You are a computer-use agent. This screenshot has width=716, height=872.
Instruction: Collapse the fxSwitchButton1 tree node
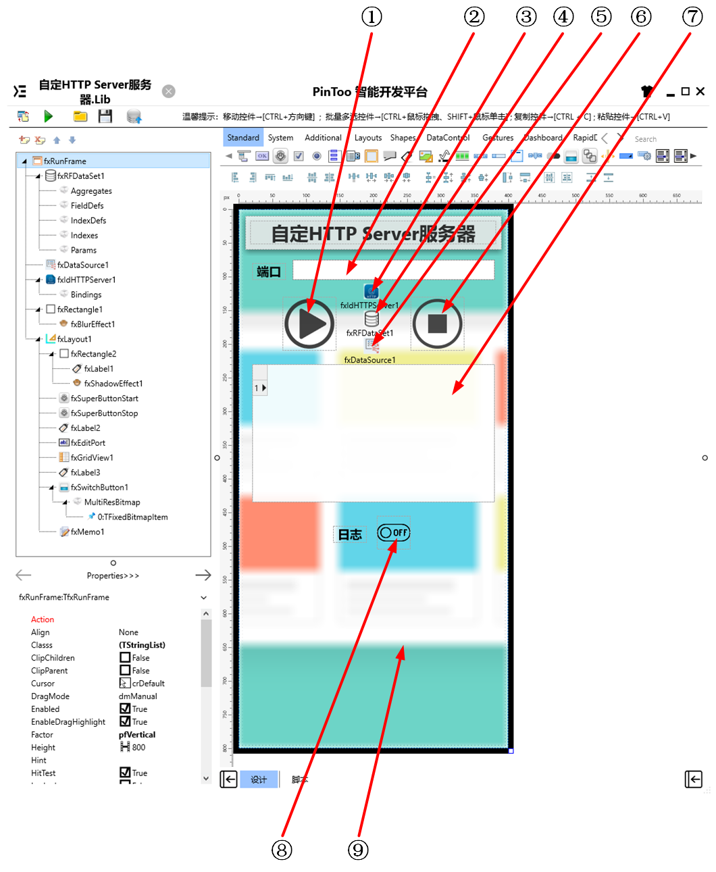[51, 488]
